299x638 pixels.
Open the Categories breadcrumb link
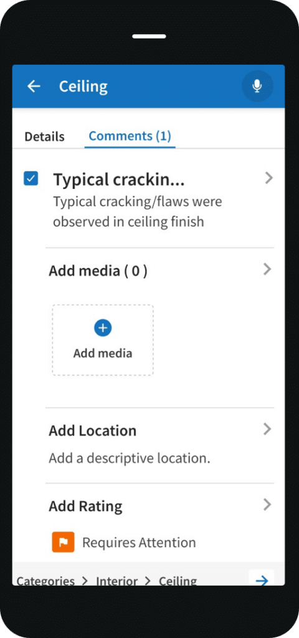[x=45, y=581]
